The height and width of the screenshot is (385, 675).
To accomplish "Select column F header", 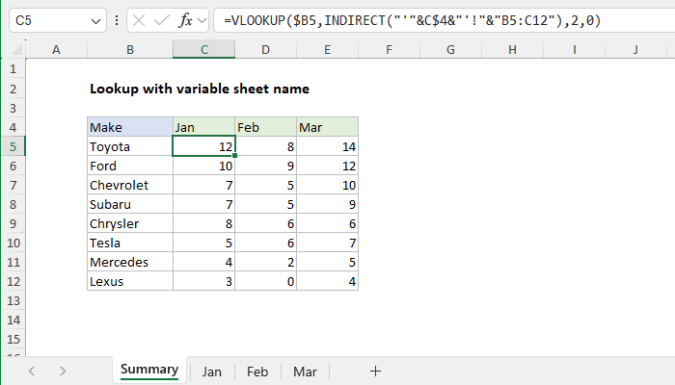I will tap(390, 49).
